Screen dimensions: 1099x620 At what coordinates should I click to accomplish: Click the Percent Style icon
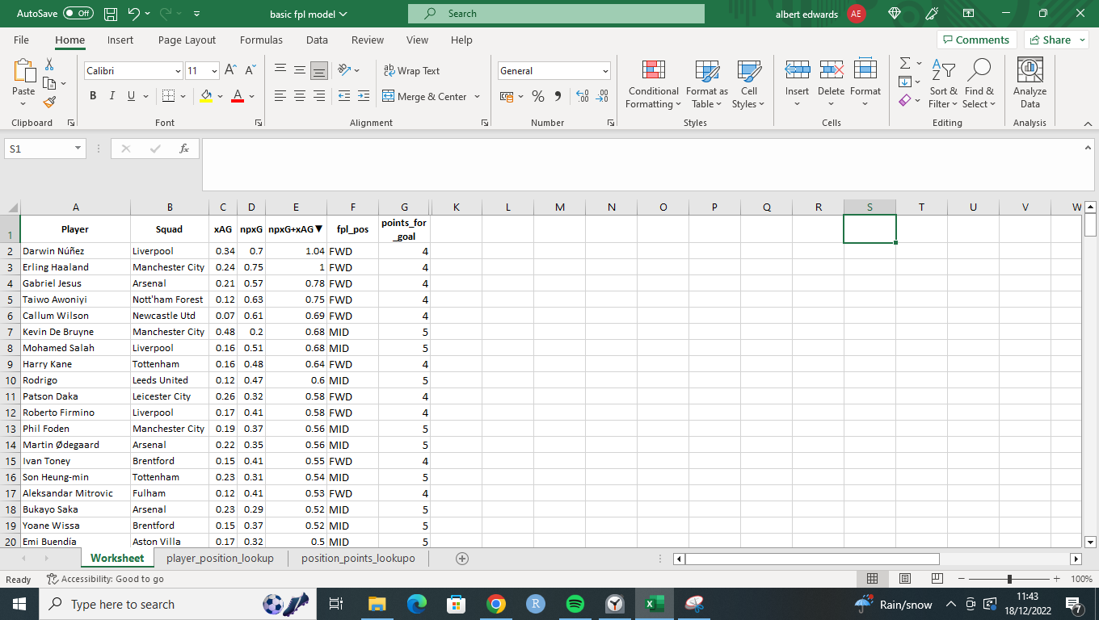pyautogui.click(x=537, y=96)
